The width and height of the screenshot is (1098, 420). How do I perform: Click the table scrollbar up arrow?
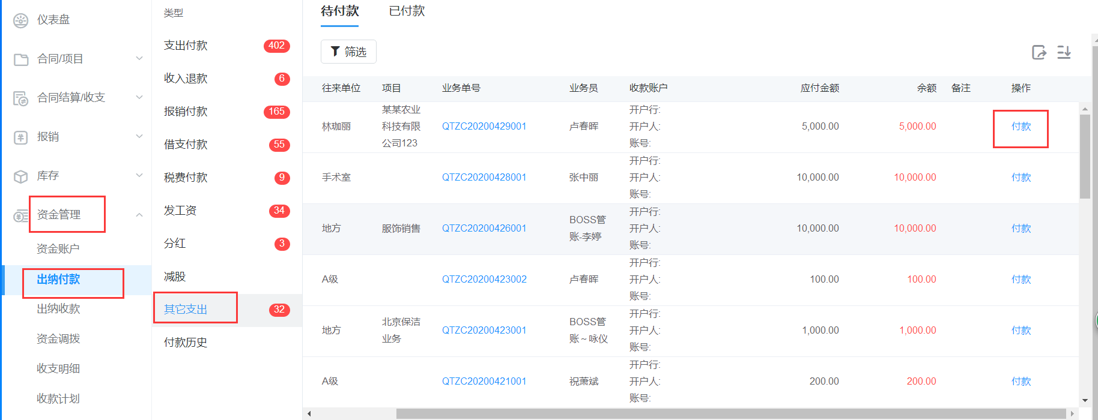pyautogui.click(x=1085, y=109)
